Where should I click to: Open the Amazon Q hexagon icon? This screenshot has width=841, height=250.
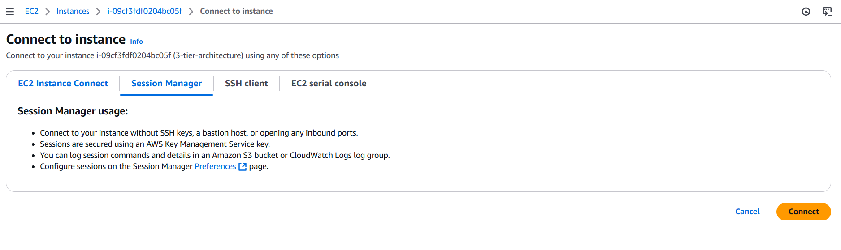pyautogui.click(x=806, y=12)
